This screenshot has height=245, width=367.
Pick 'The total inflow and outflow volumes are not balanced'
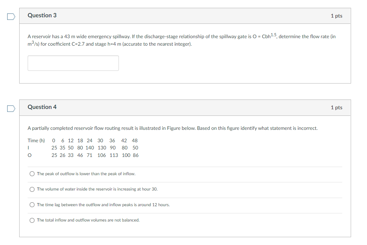pos(32,220)
